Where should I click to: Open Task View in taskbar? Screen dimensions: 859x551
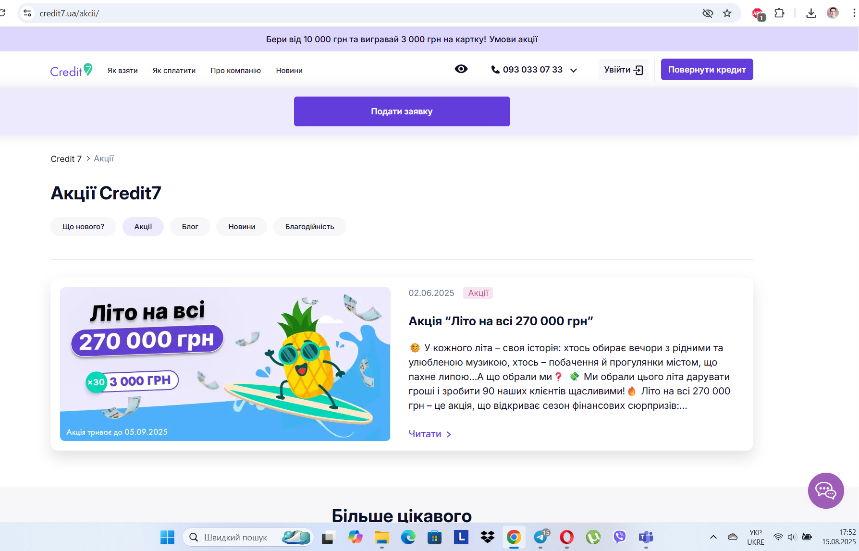(x=328, y=537)
